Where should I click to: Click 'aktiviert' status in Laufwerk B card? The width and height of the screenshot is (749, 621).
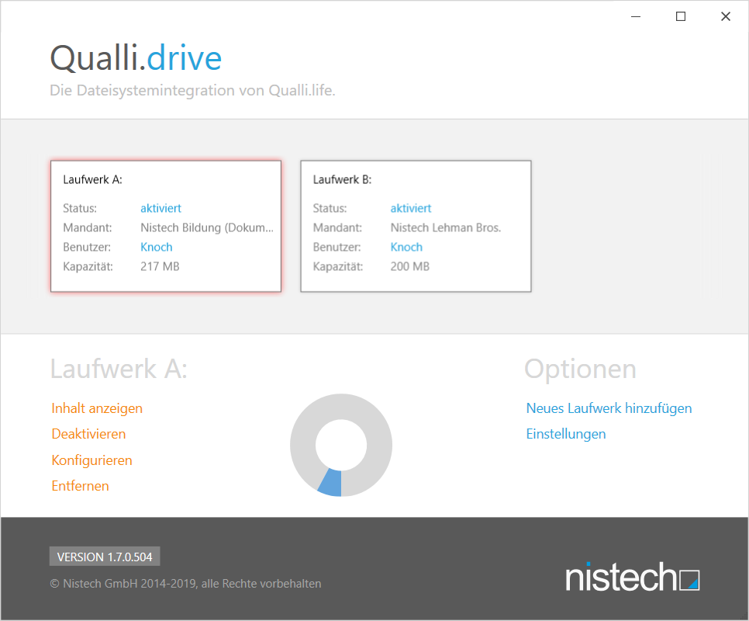[x=411, y=209]
